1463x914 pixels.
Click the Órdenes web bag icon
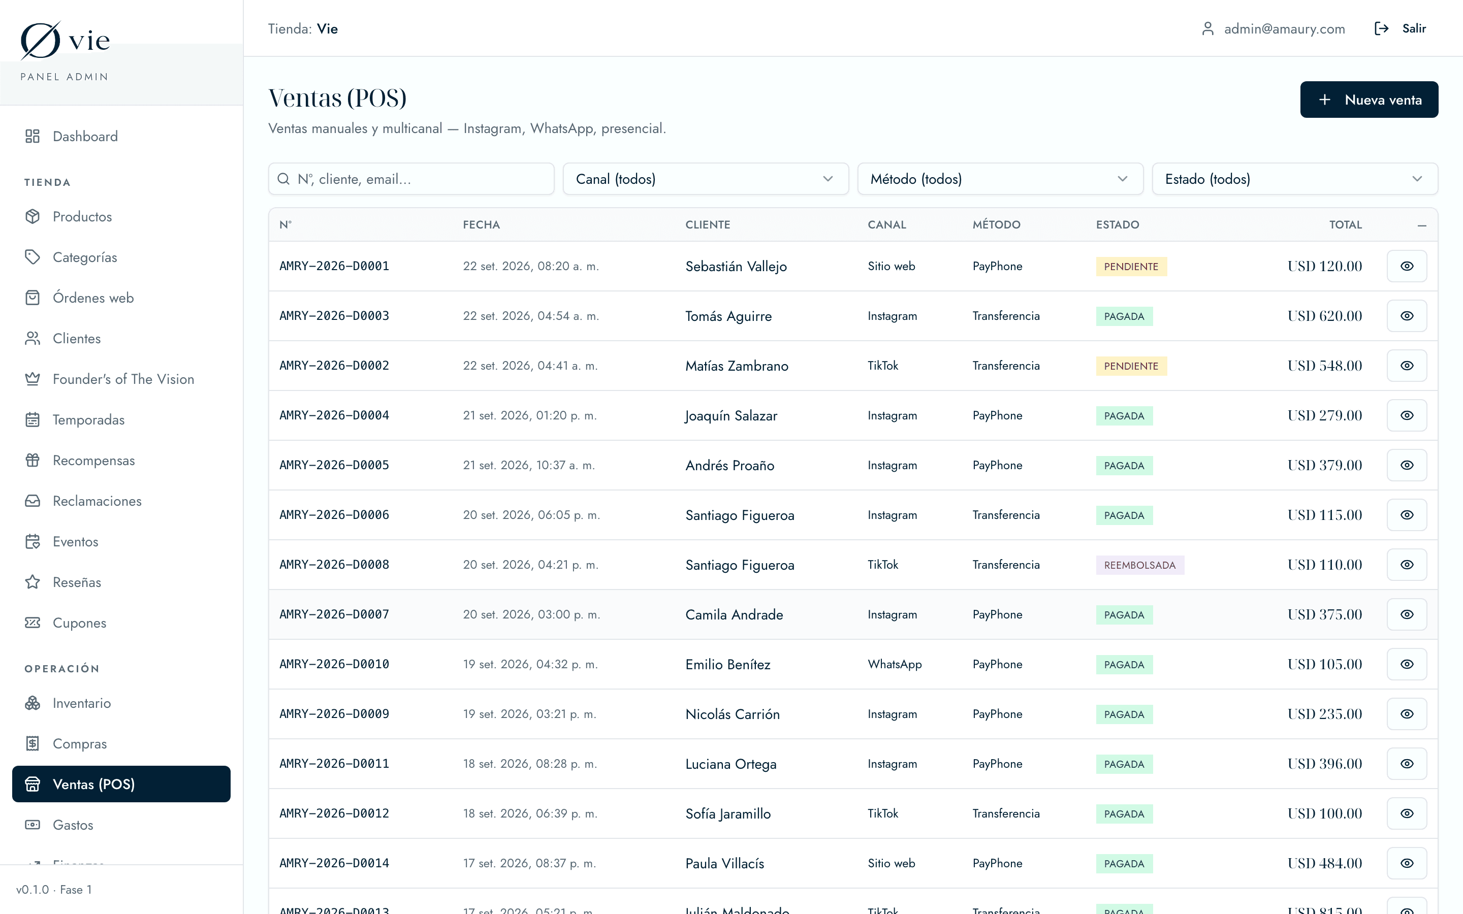coord(33,298)
